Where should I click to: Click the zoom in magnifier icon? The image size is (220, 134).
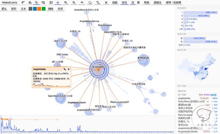coord(66,2)
